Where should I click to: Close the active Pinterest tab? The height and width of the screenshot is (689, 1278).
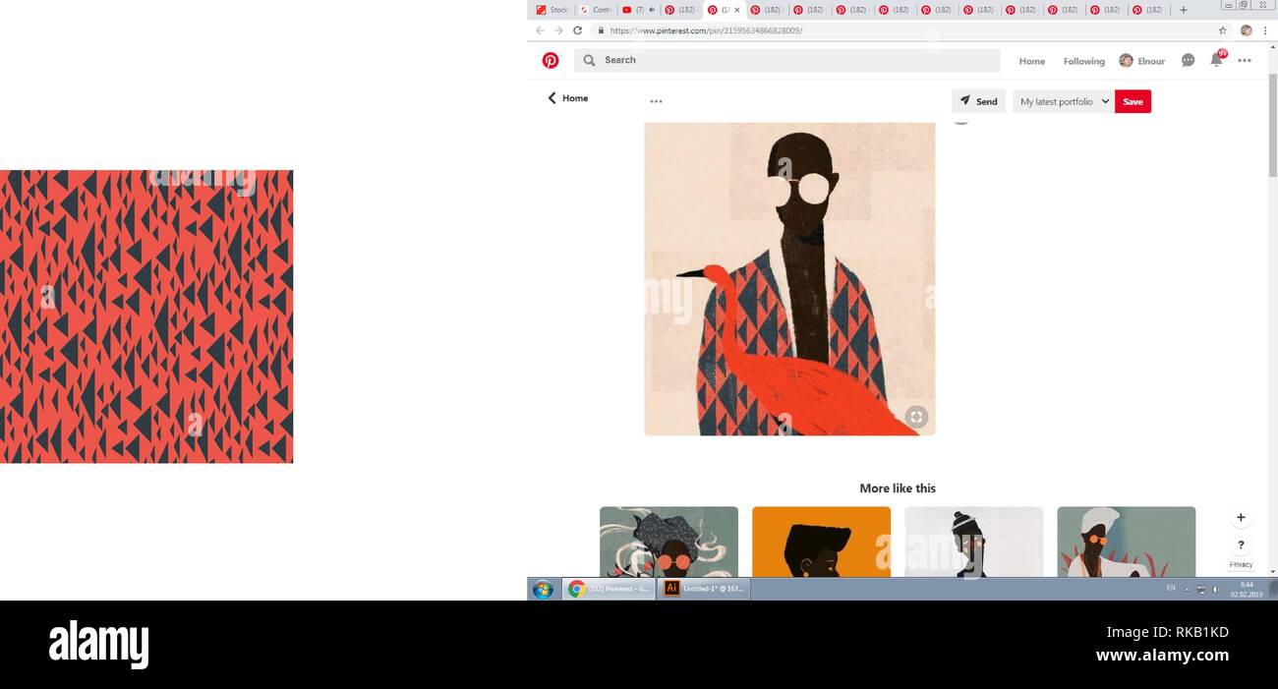(737, 10)
